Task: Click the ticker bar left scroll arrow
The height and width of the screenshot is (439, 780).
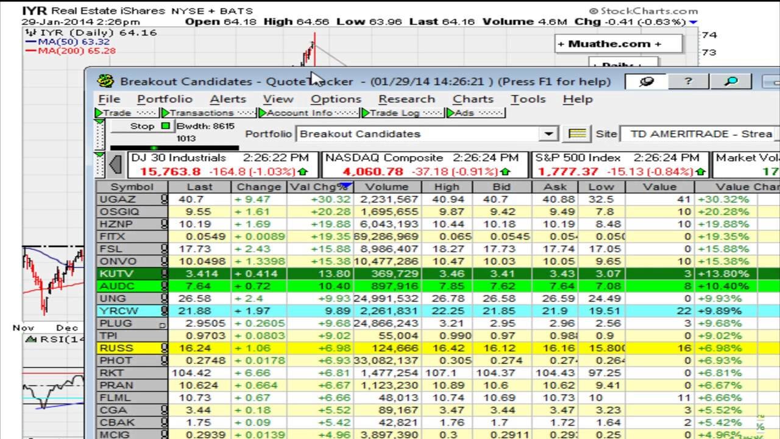Action: point(115,165)
